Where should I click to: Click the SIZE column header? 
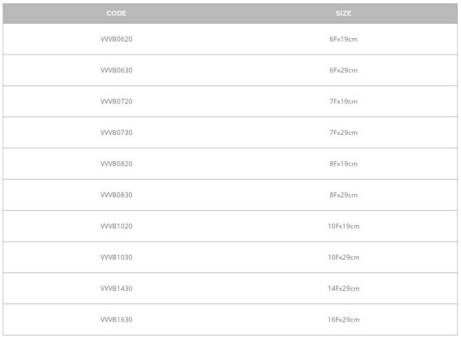coord(343,13)
